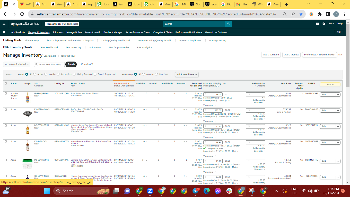Open the Torani Cupcake Syrup product thumbnail

tap(28, 97)
